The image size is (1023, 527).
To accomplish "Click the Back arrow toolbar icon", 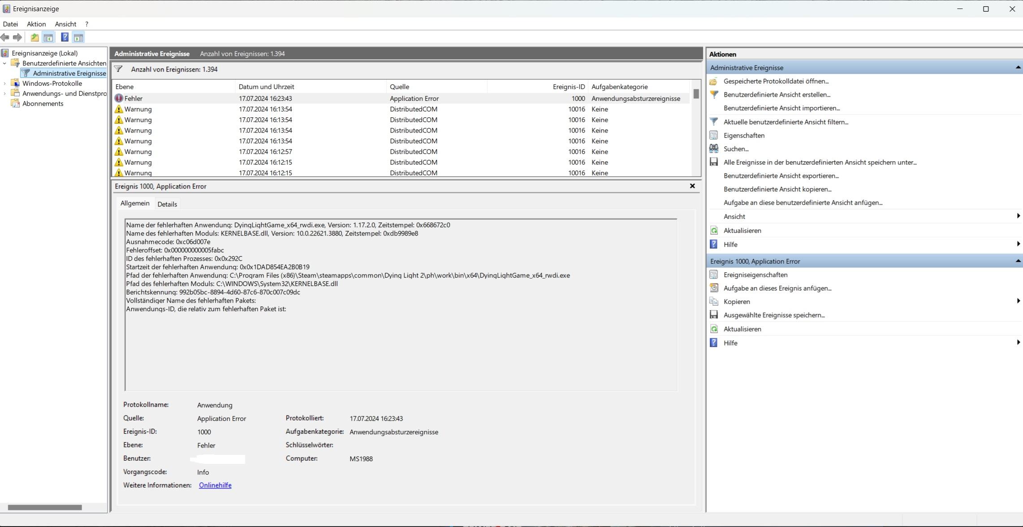I will [5, 38].
